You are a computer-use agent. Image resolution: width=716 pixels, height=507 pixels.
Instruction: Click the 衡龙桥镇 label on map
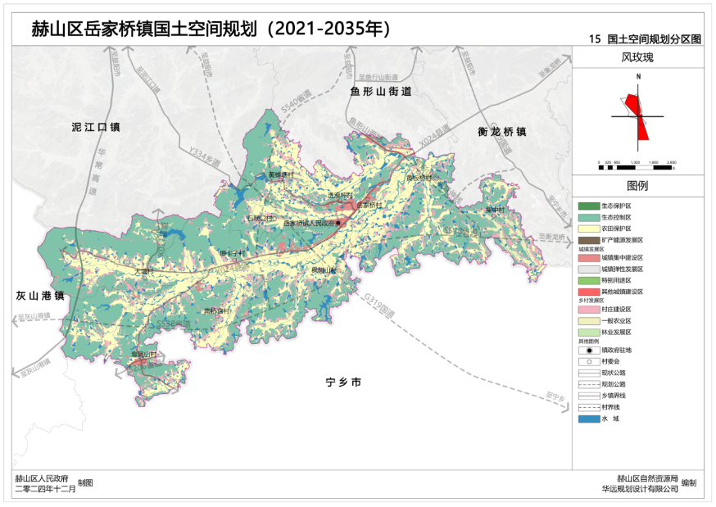501,132
